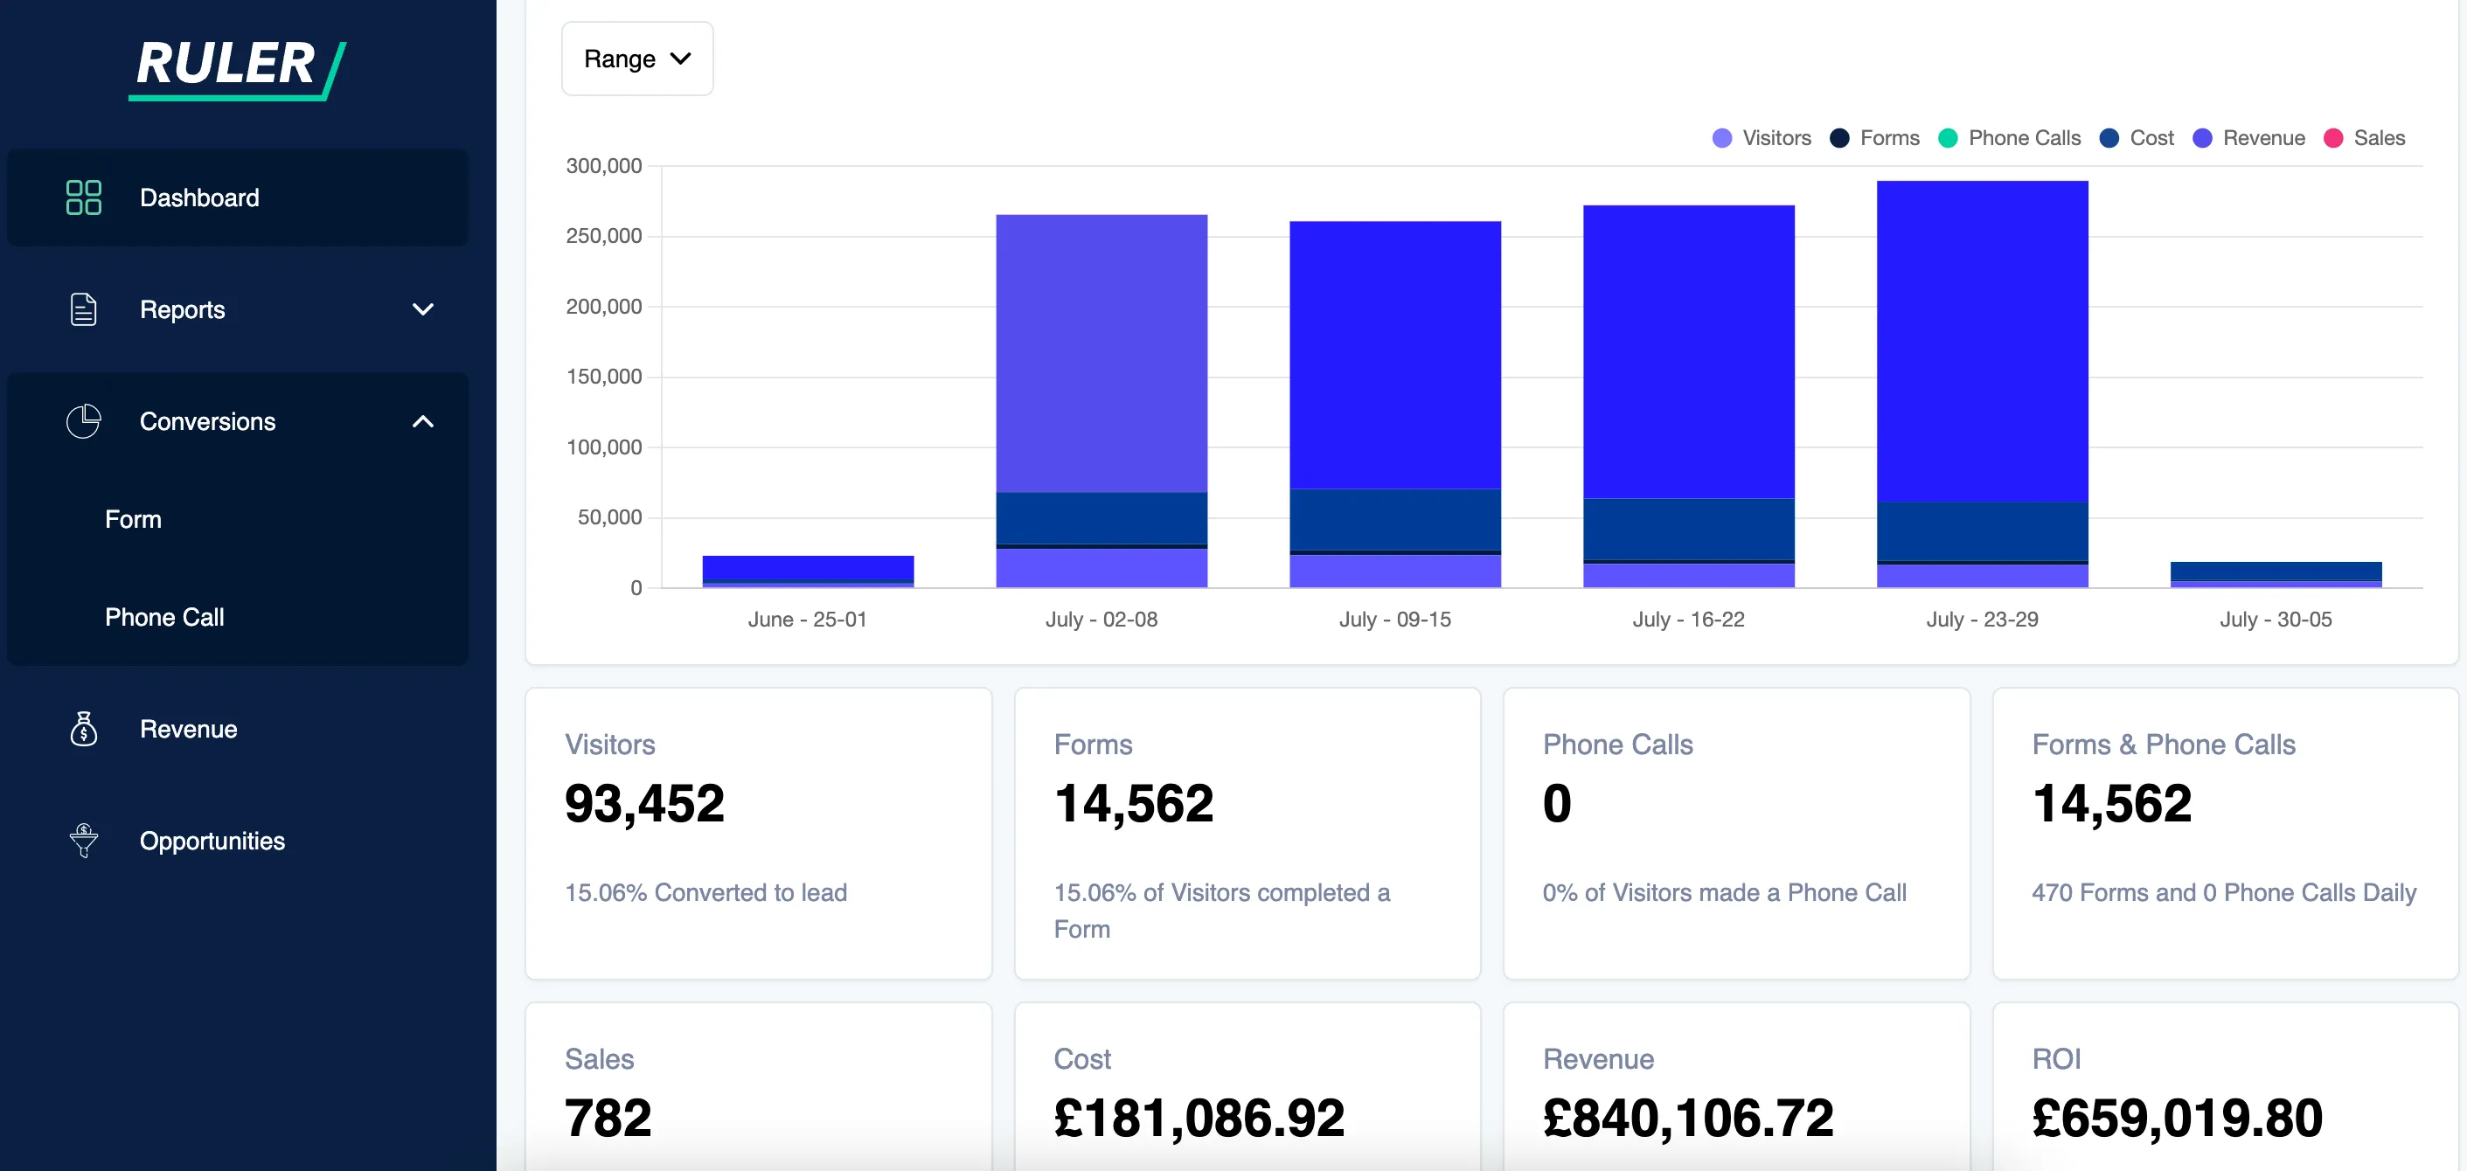Open the Range dropdown
The width and height of the screenshot is (2467, 1171).
637,59
